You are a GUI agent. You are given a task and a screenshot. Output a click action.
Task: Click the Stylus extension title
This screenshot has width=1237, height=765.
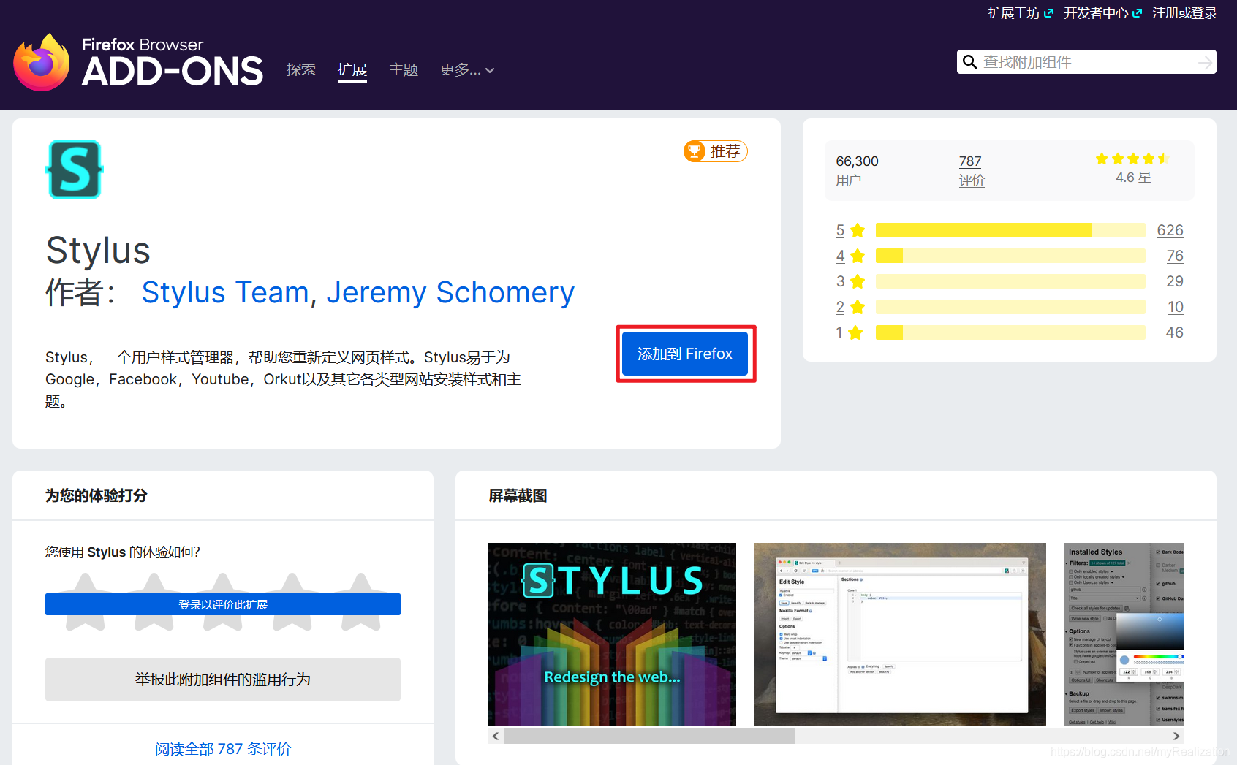click(98, 251)
